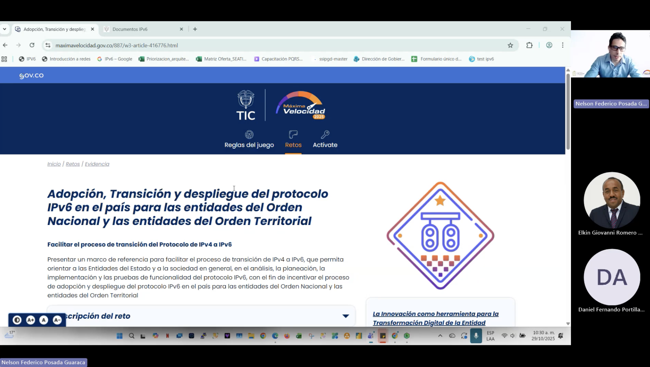The height and width of the screenshot is (367, 650).
Task: Open the bookmarks apps grid icon
Action: point(4,59)
